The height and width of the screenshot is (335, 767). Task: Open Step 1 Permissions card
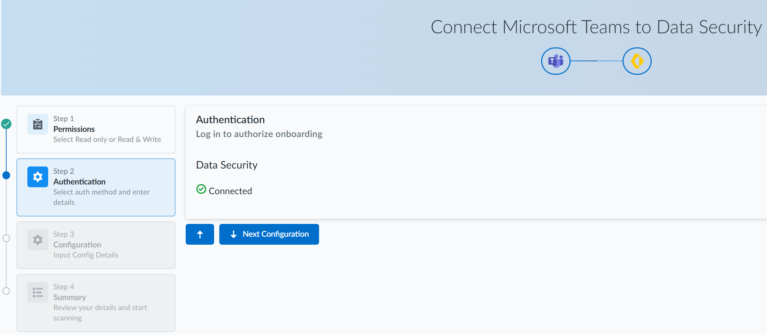click(x=96, y=129)
